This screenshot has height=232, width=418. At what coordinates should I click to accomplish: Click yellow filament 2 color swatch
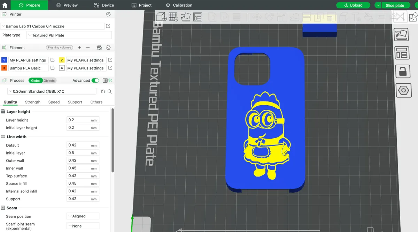(x=62, y=60)
